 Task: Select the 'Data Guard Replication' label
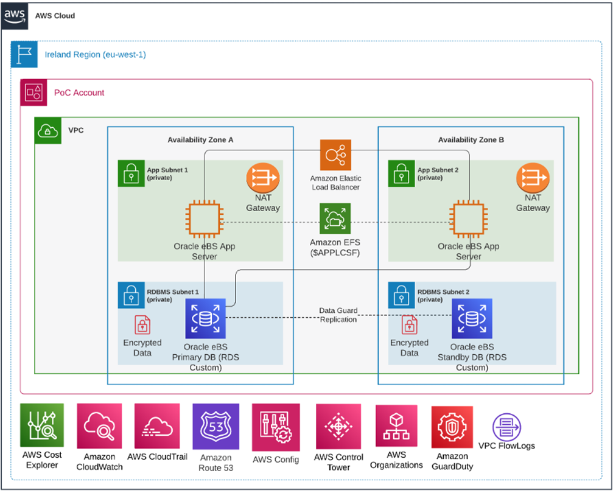point(338,315)
